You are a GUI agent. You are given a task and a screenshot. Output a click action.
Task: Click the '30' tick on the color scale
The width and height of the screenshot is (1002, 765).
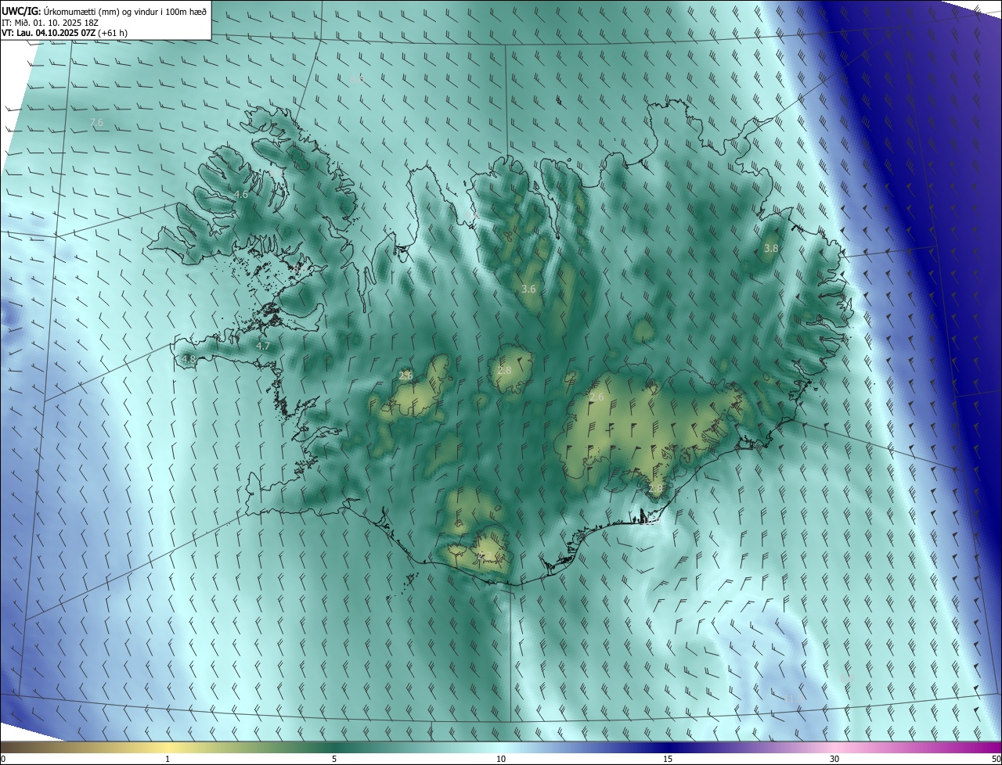834,759
